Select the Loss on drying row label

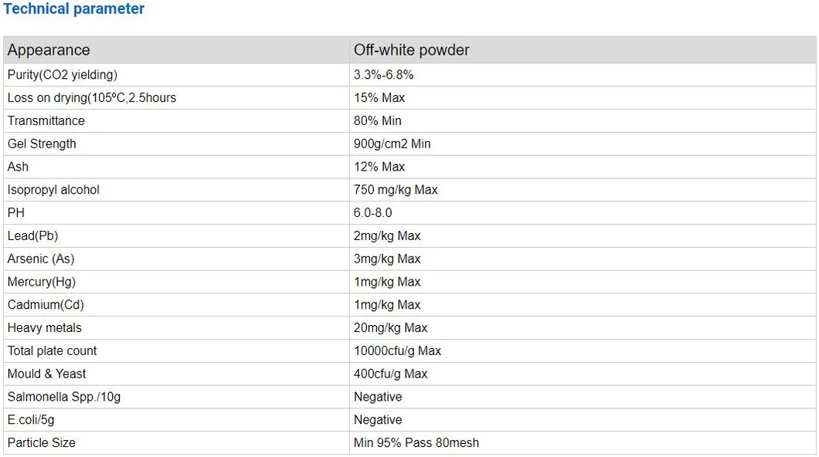click(92, 98)
